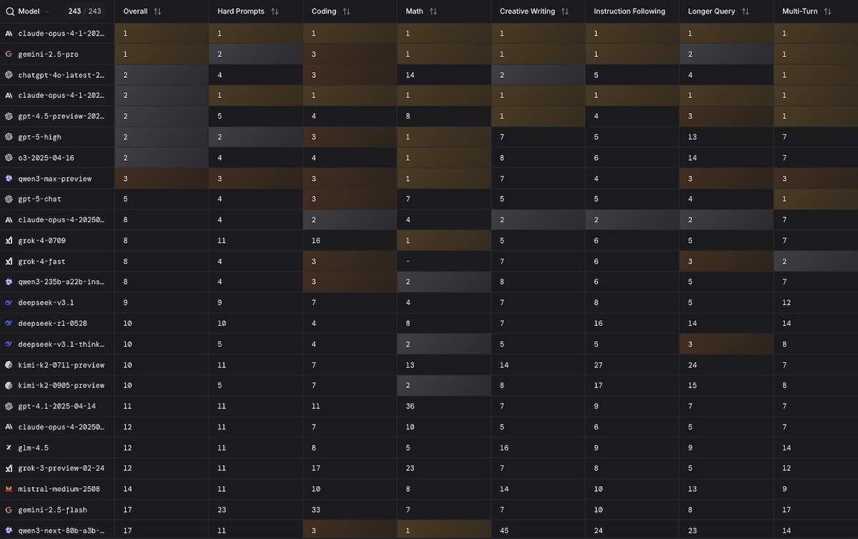
Task: Select the kimi-k2-0711-preview model name
Action: pos(61,365)
